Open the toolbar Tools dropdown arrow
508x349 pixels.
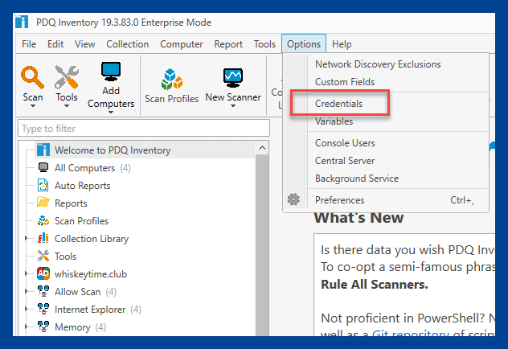pyautogui.click(x=67, y=106)
